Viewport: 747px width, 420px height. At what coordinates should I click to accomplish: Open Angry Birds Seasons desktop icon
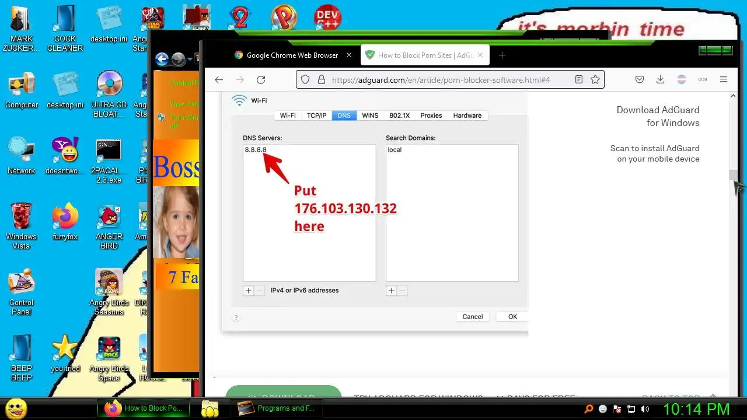[x=109, y=292]
